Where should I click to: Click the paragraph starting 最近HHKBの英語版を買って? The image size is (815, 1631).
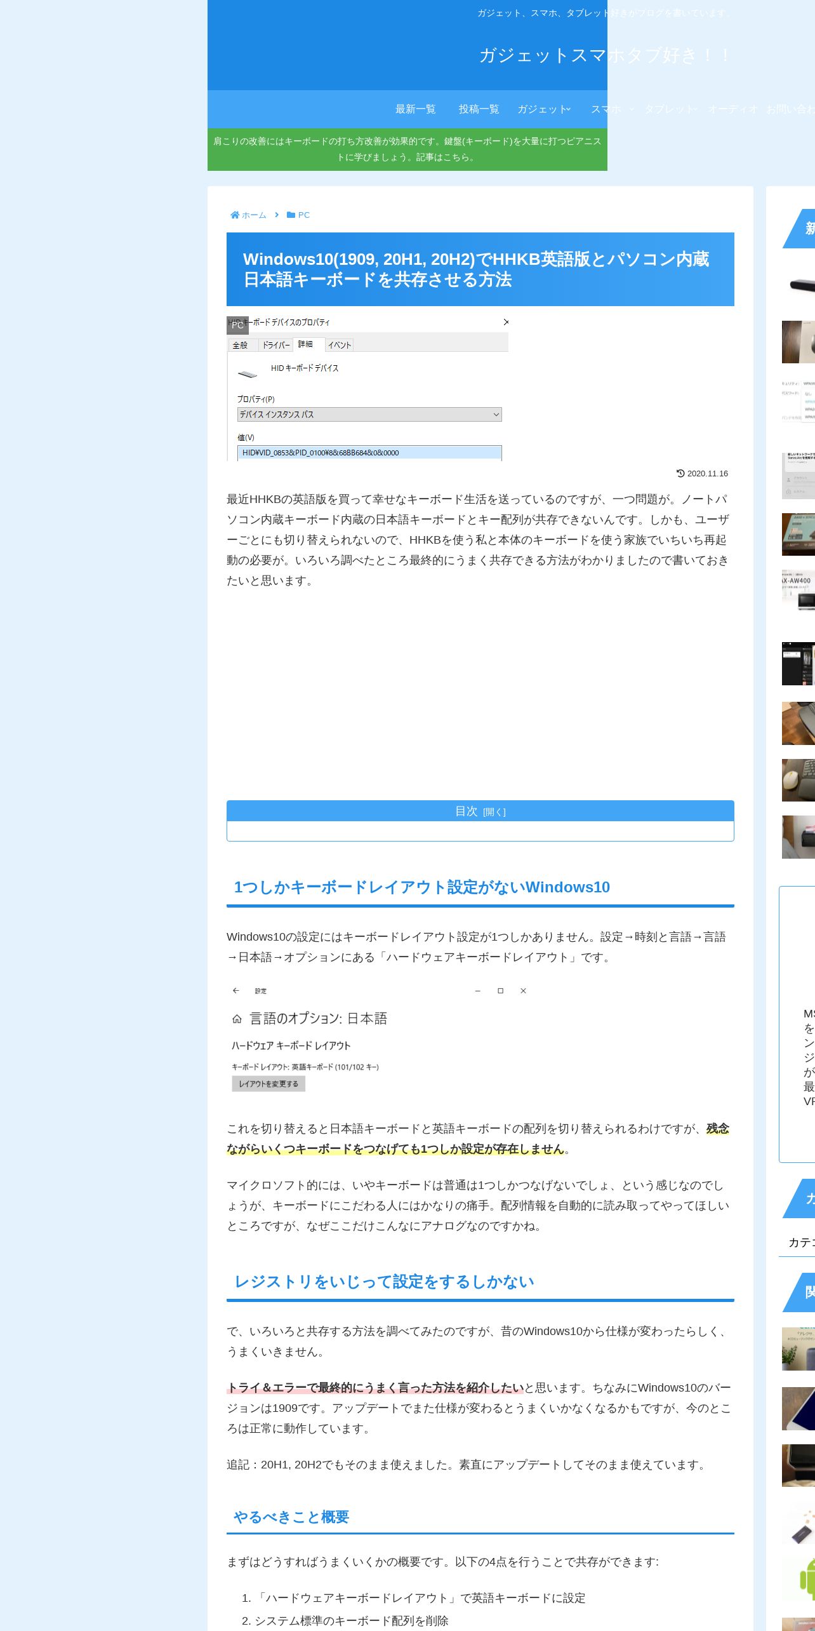(480, 540)
